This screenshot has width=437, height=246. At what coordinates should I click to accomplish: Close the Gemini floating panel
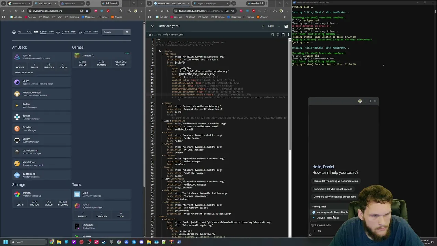375,101
